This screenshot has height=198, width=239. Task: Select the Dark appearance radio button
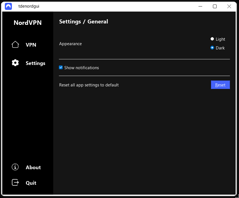tap(212, 48)
